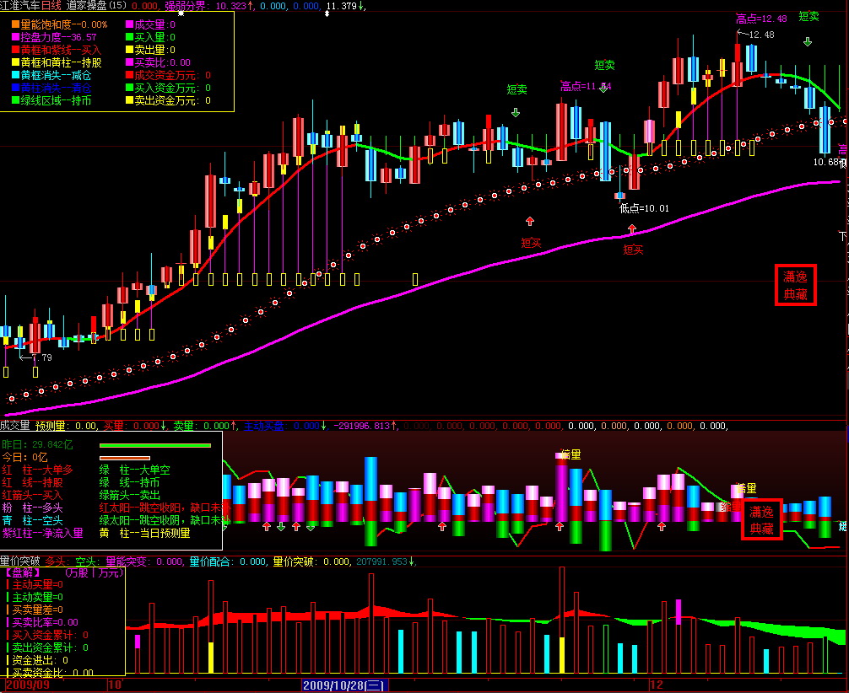This screenshot has width=849, height=693.
Task: Click the green bar beside 昨日: 29.842亿
Action: pos(154,445)
